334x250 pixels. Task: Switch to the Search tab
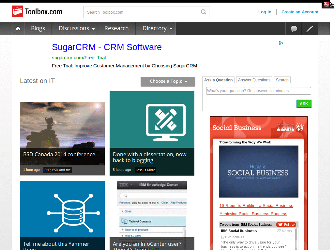(282, 80)
